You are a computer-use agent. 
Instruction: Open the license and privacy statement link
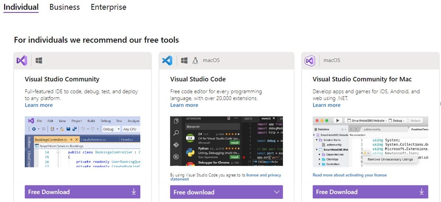click(225, 177)
